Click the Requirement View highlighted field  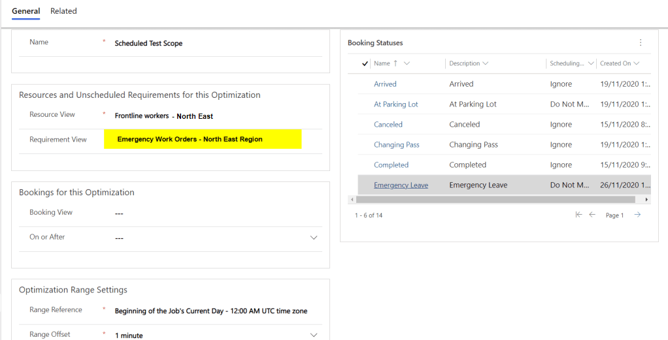click(x=203, y=139)
